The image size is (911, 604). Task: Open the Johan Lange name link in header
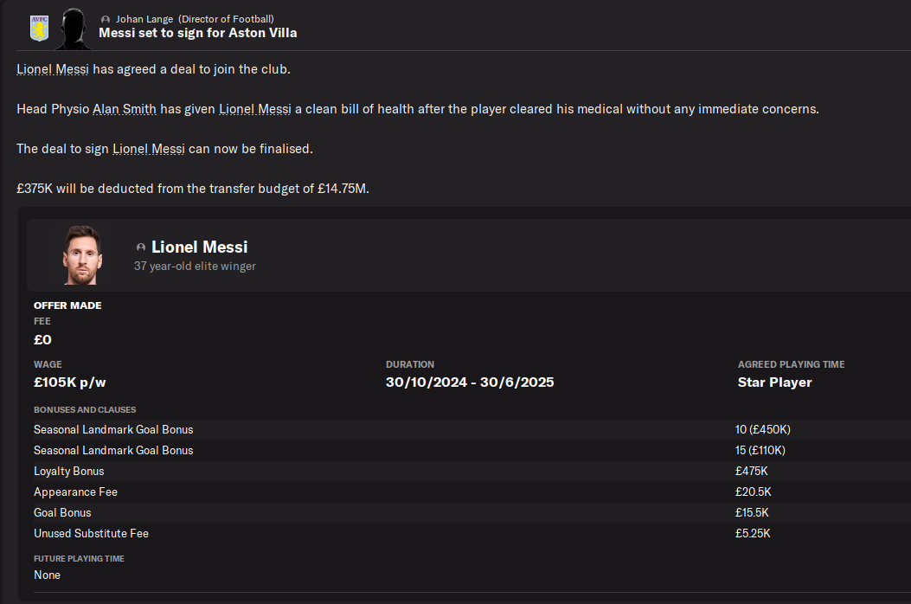pos(144,19)
